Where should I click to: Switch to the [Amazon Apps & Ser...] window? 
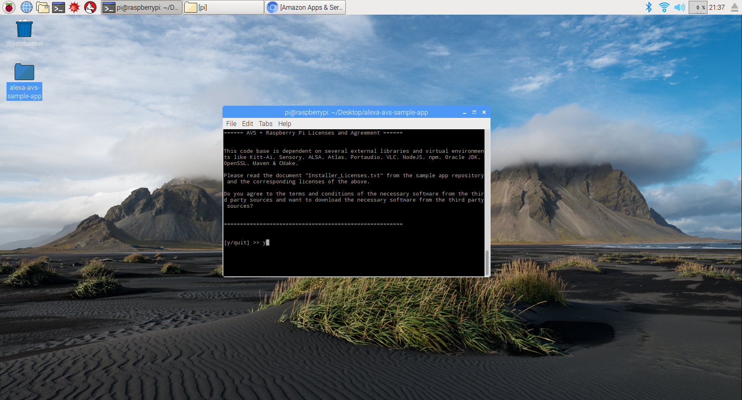(x=305, y=7)
